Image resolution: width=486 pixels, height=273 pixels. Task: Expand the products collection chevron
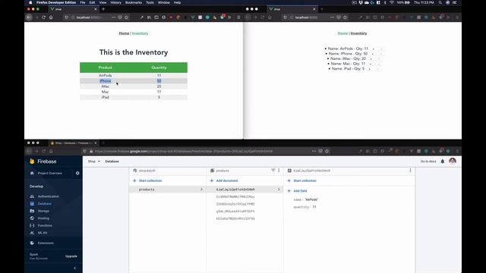pyautogui.click(x=201, y=189)
